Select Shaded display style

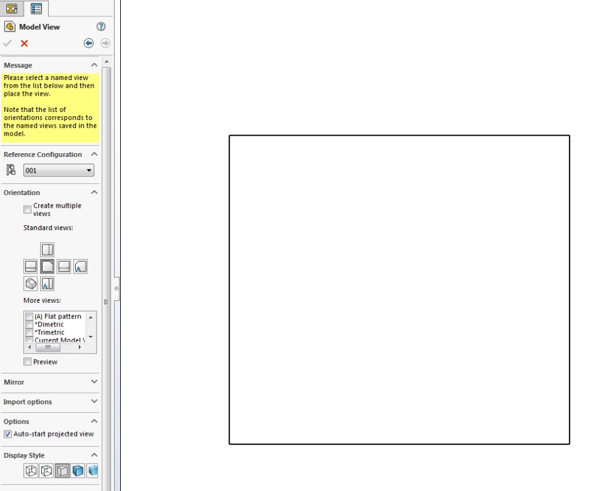tap(93, 471)
